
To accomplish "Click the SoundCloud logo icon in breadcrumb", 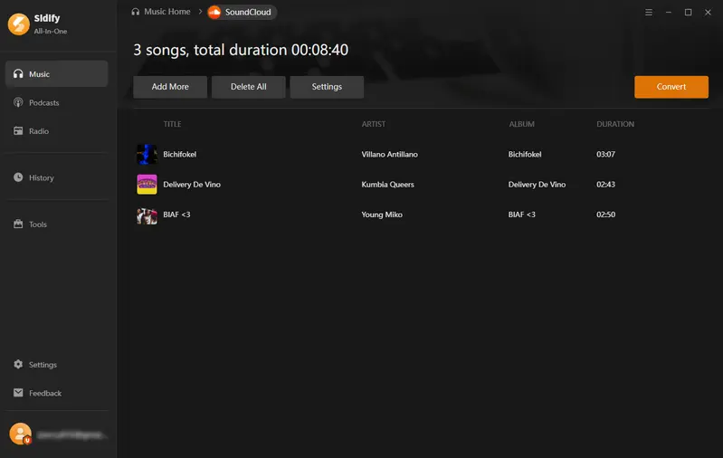I will tap(214, 12).
